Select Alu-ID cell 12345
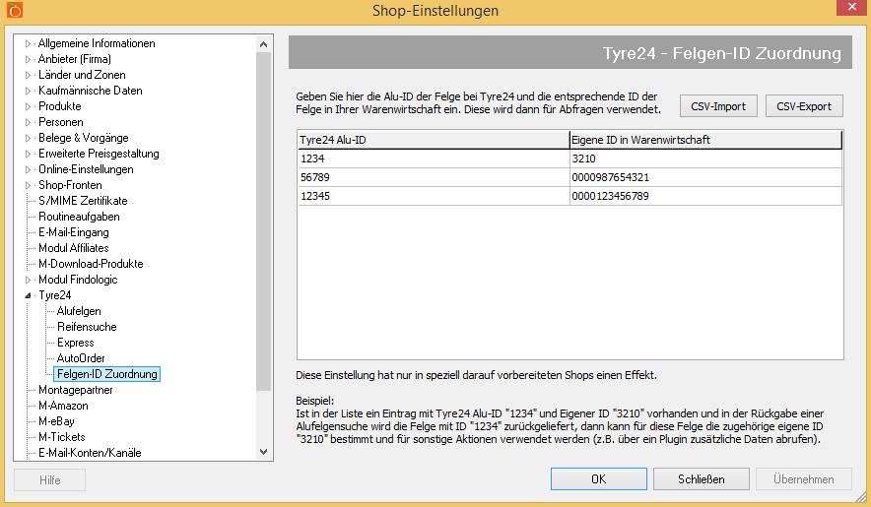Image resolution: width=871 pixels, height=507 pixels. click(x=434, y=196)
